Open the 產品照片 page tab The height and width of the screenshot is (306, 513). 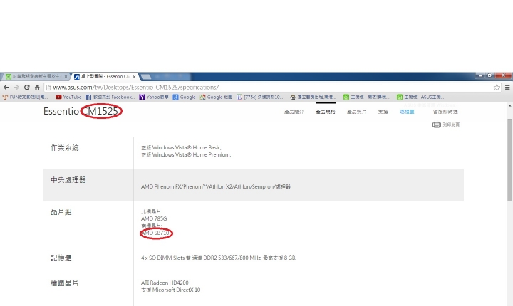[357, 112]
